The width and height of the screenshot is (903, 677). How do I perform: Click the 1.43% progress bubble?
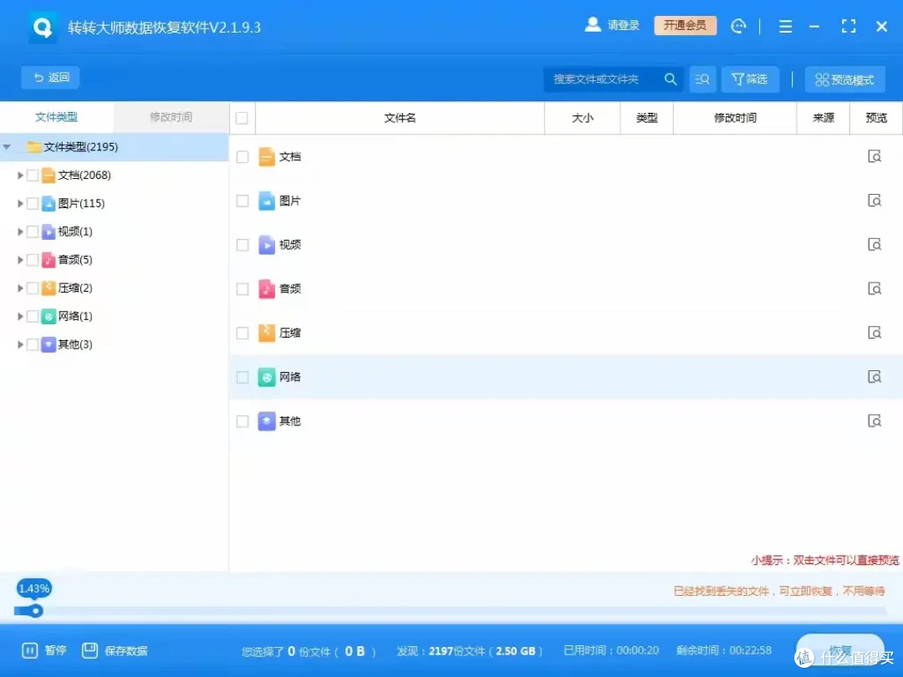pyautogui.click(x=33, y=588)
